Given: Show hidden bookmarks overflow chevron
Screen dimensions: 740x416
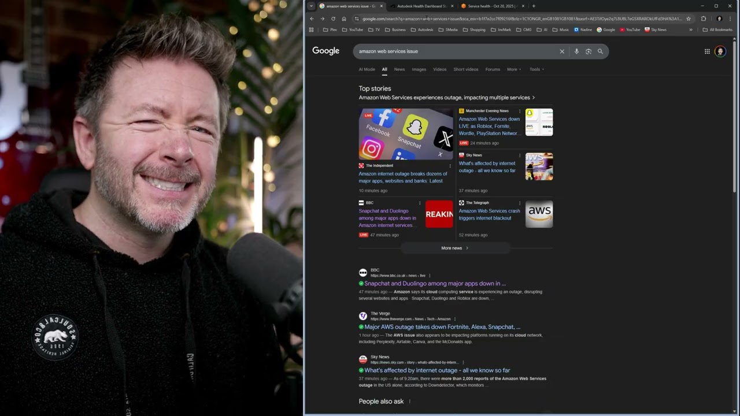Looking at the screenshot, I should point(690,29).
